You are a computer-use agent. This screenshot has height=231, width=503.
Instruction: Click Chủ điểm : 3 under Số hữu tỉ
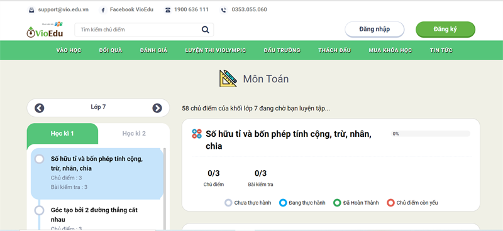tap(67, 178)
